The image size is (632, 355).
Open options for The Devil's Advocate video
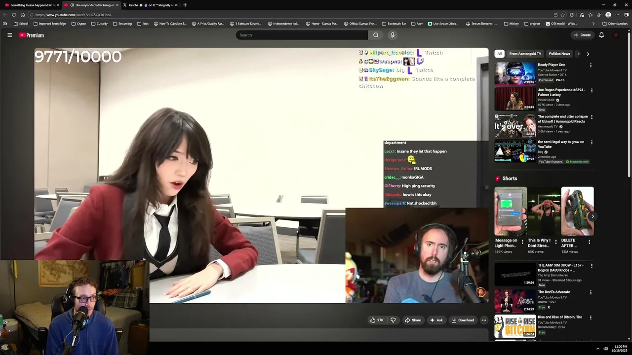click(592, 292)
